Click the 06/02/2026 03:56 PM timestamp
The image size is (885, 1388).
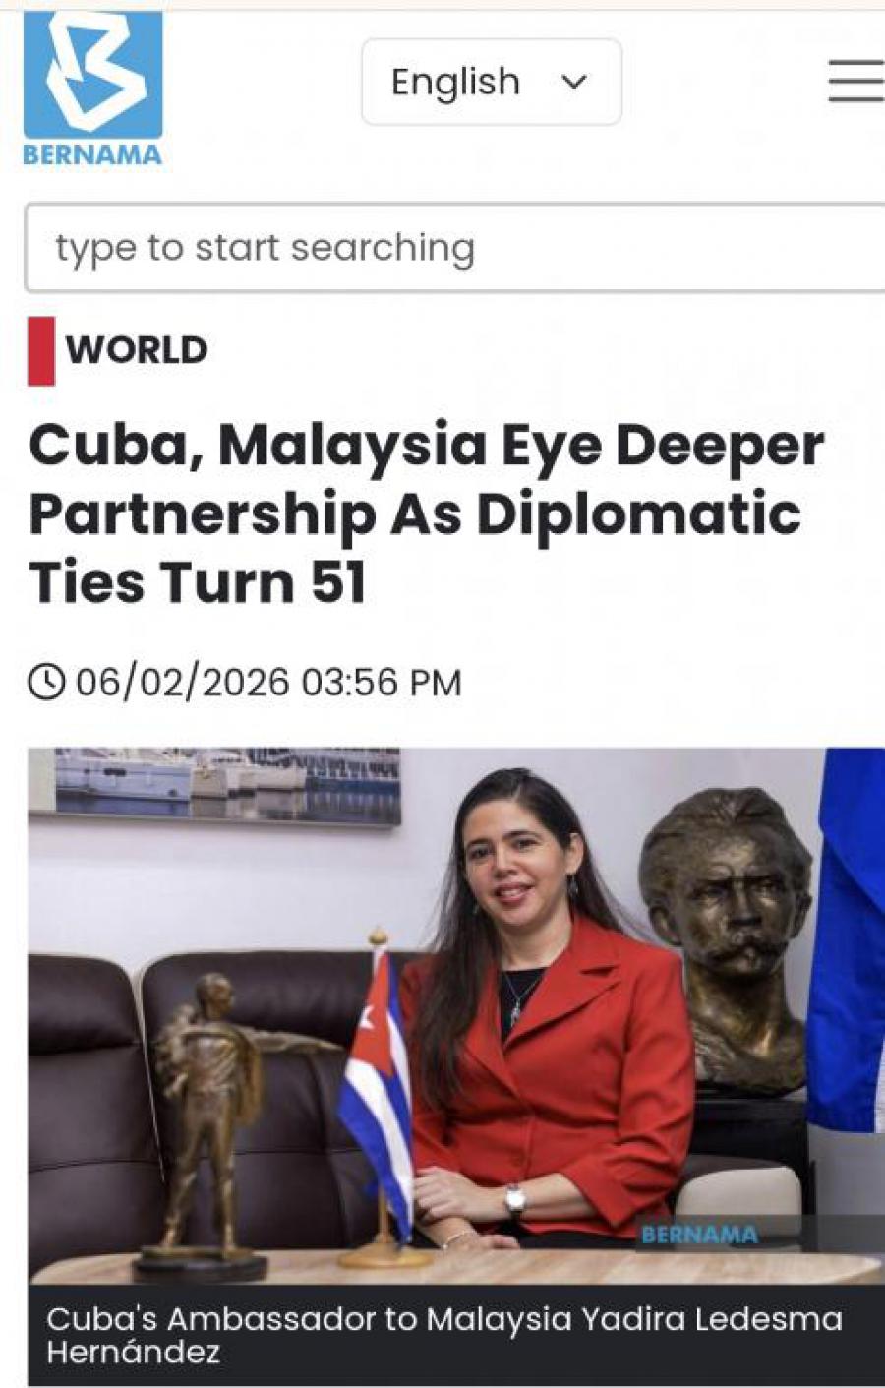coord(268,682)
